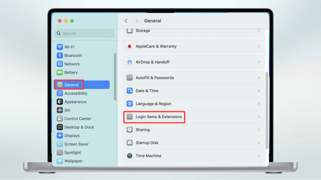Go back with the left arrow
Screen dimensions: 321x180
pyautogui.click(x=126, y=21)
